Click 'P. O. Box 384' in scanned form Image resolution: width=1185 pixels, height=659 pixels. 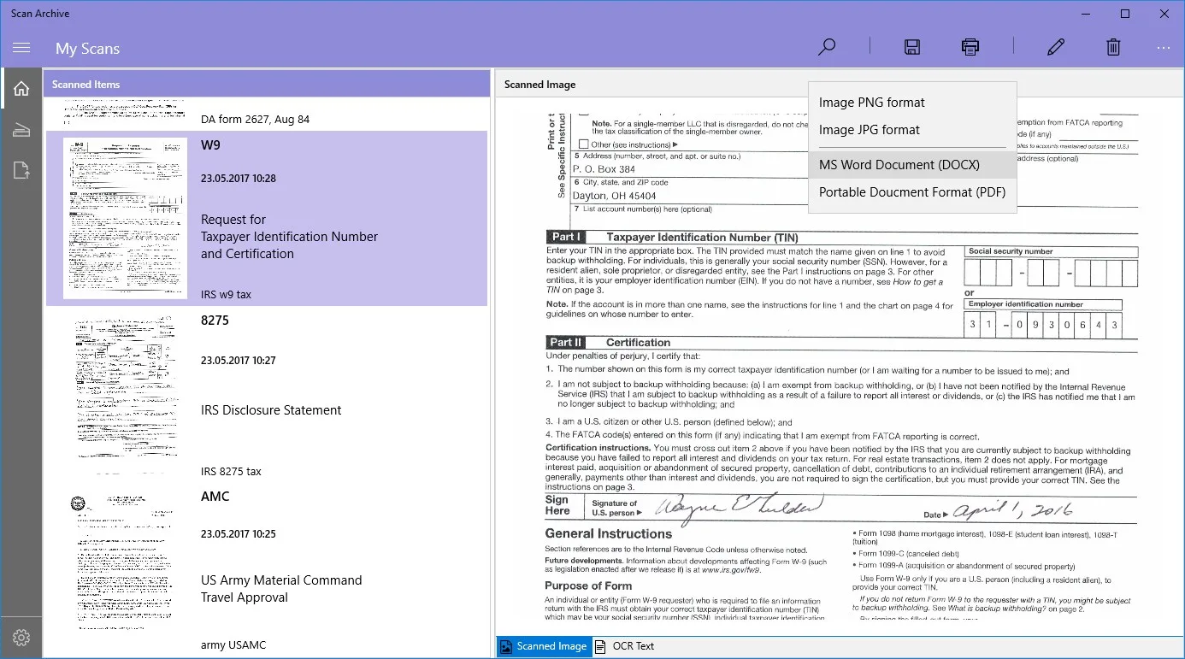pos(604,169)
